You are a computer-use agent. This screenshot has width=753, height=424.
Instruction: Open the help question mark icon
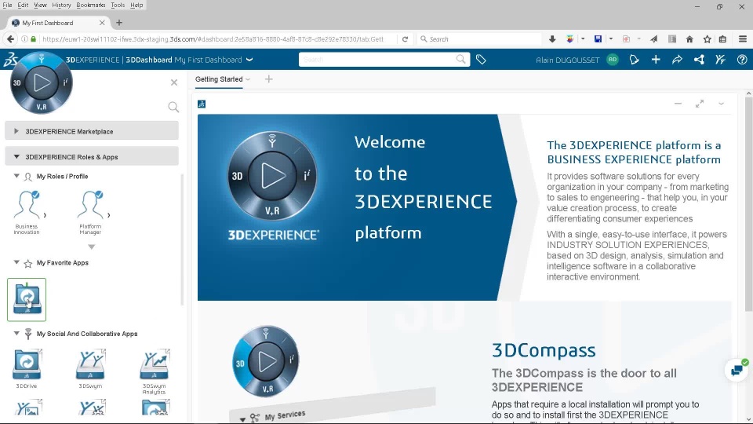click(742, 60)
